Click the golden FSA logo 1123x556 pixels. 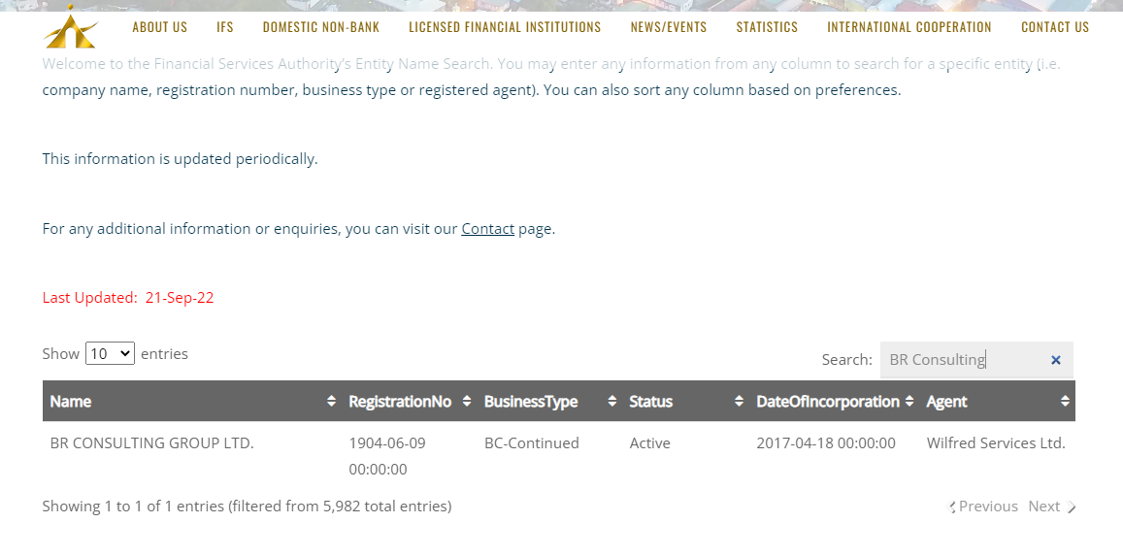(71, 27)
